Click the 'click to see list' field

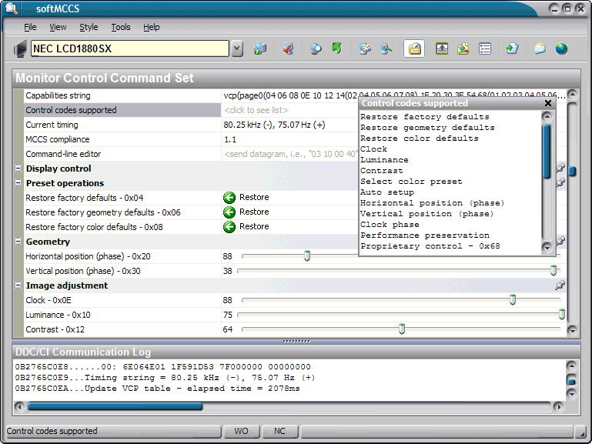pyautogui.click(x=290, y=110)
